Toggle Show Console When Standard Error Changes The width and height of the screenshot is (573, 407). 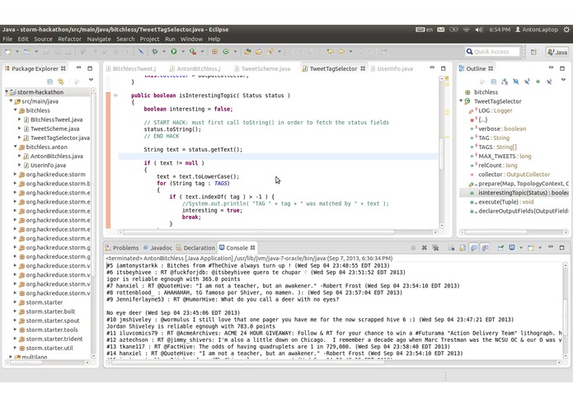pyautogui.click(x=485, y=248)
